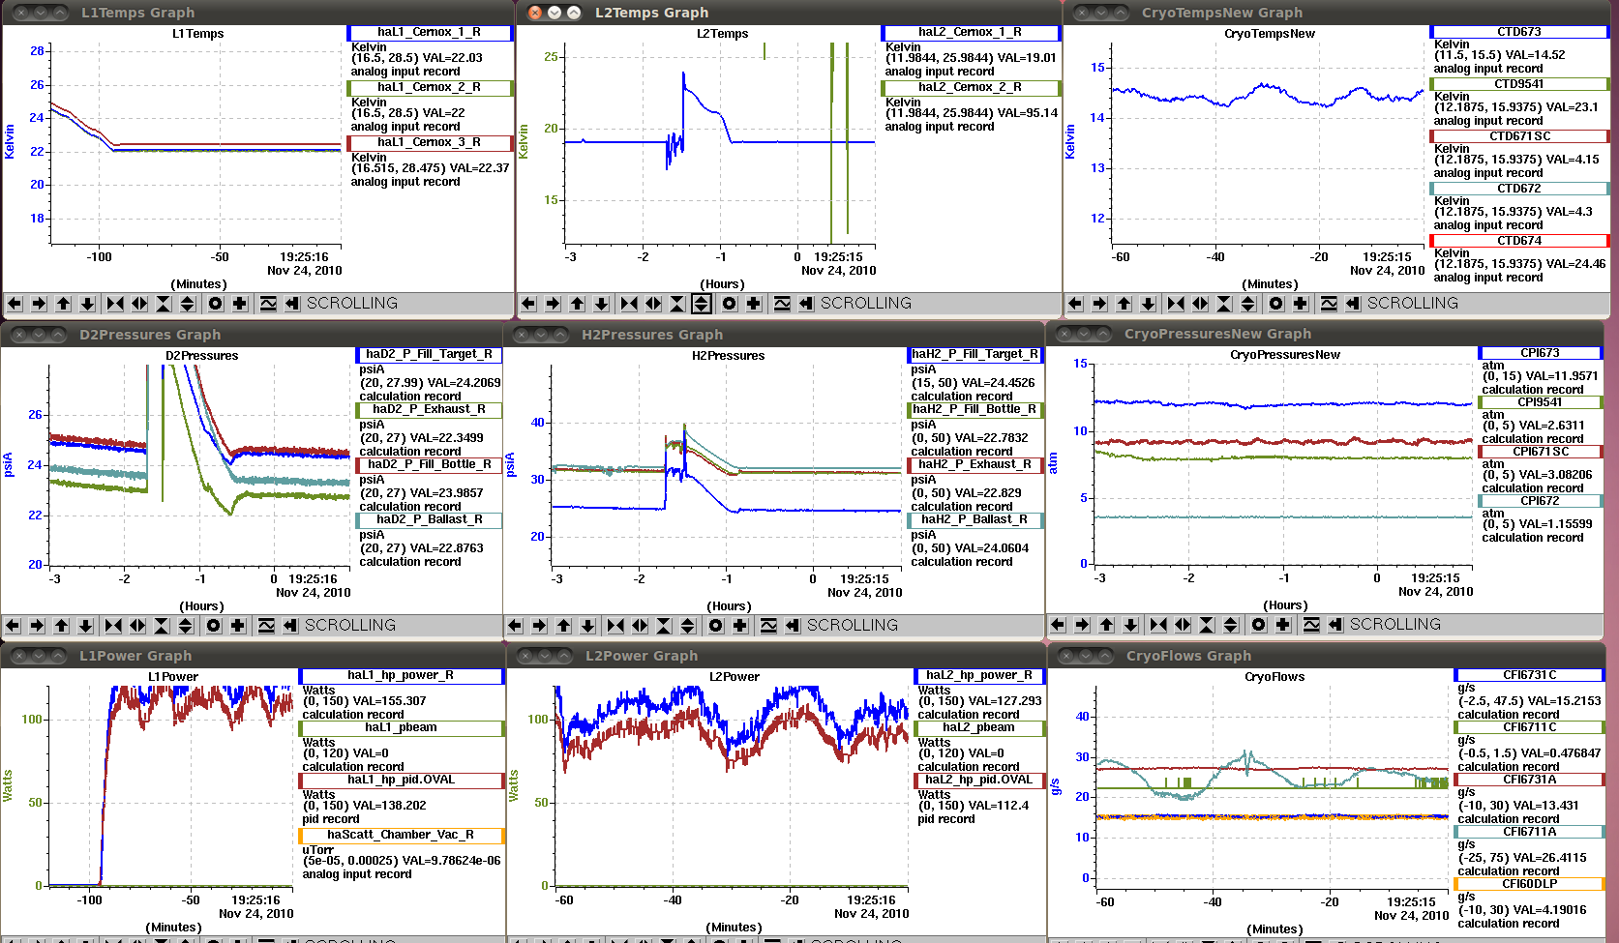Viewport: 1619px width, 943px height.
Task: Focus the L1Temps Graph title bar
Action: (257, 13)
